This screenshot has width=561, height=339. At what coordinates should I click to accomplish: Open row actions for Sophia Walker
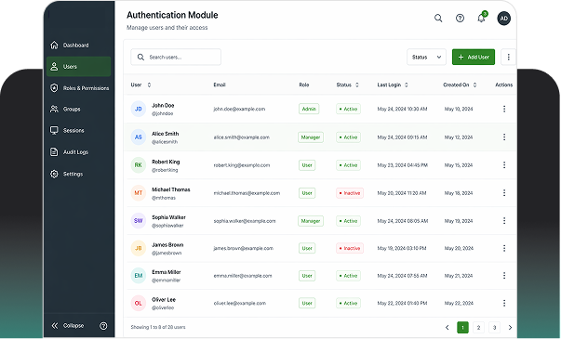(x=504, y=221)
